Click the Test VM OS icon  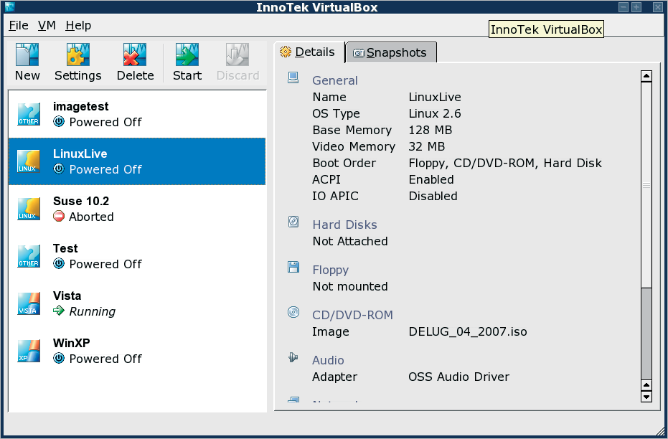pyautogui.click(x=29, y=256)
